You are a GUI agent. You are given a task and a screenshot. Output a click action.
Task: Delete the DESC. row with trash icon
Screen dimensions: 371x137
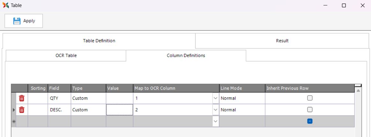(22, 110)
